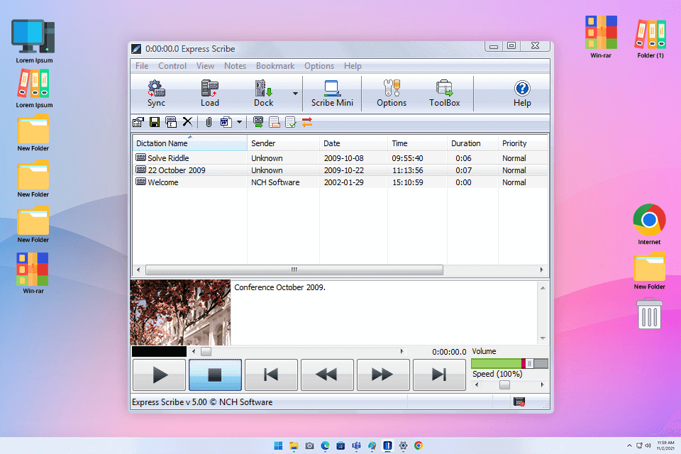Open the View menu
Viewport: 681px width, 454px height.
coord(205,65)
